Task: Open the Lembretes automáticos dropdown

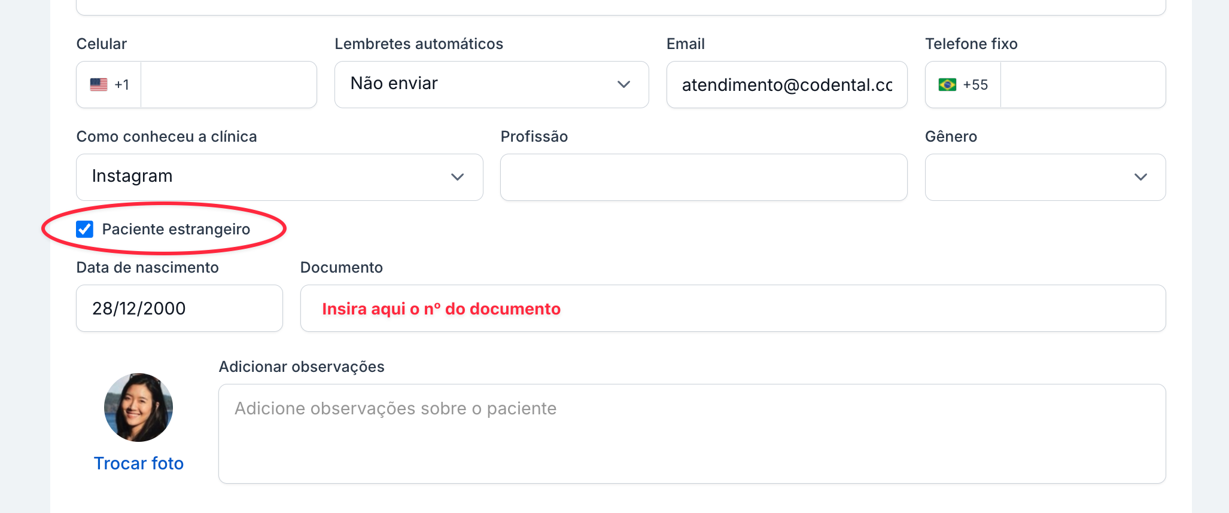Action: (x=491, y=84)
